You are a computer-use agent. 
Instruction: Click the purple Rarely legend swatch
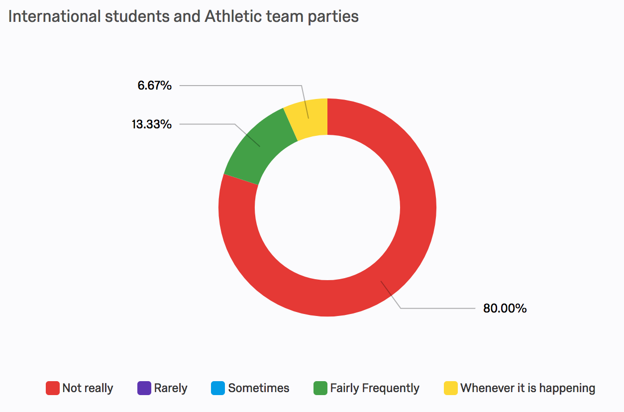[144, 388]
